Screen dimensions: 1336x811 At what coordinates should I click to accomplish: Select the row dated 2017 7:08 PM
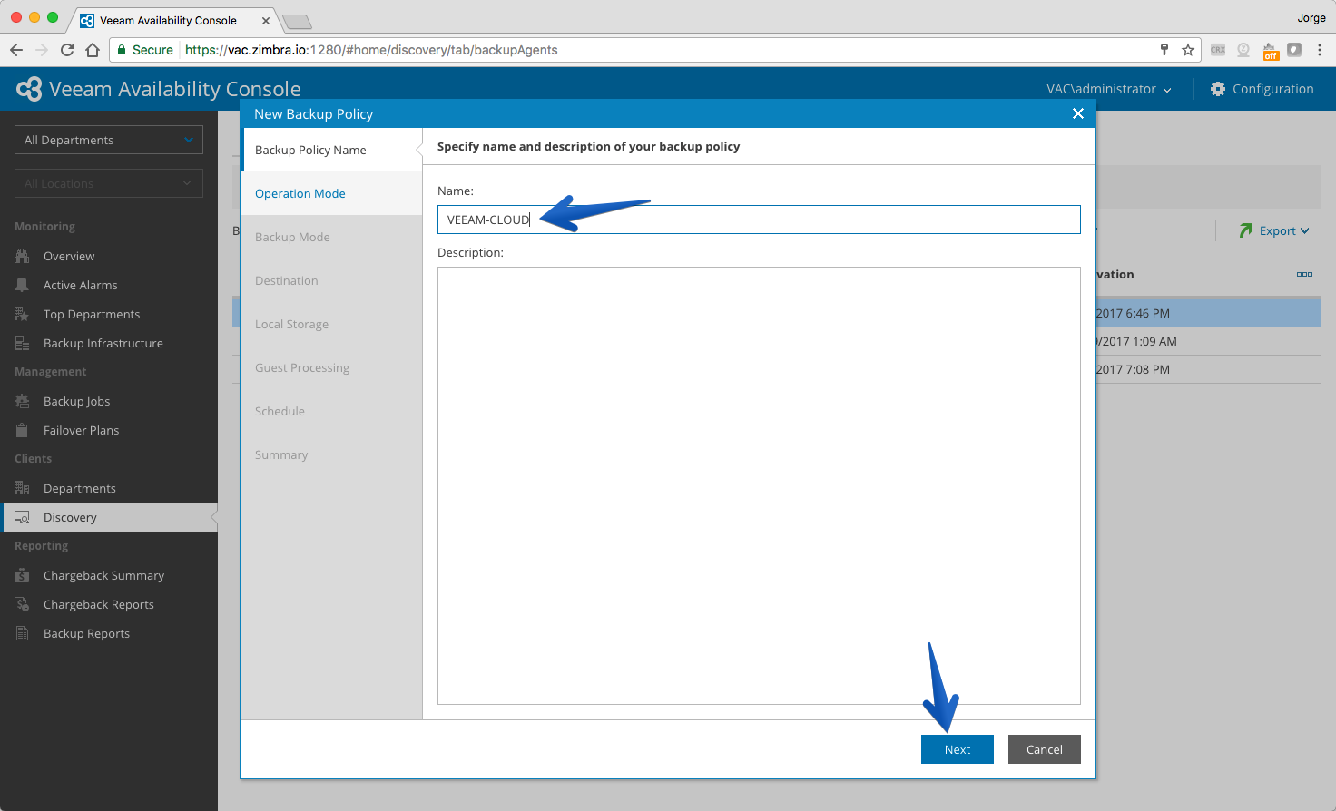click(x=1208, y=369)
